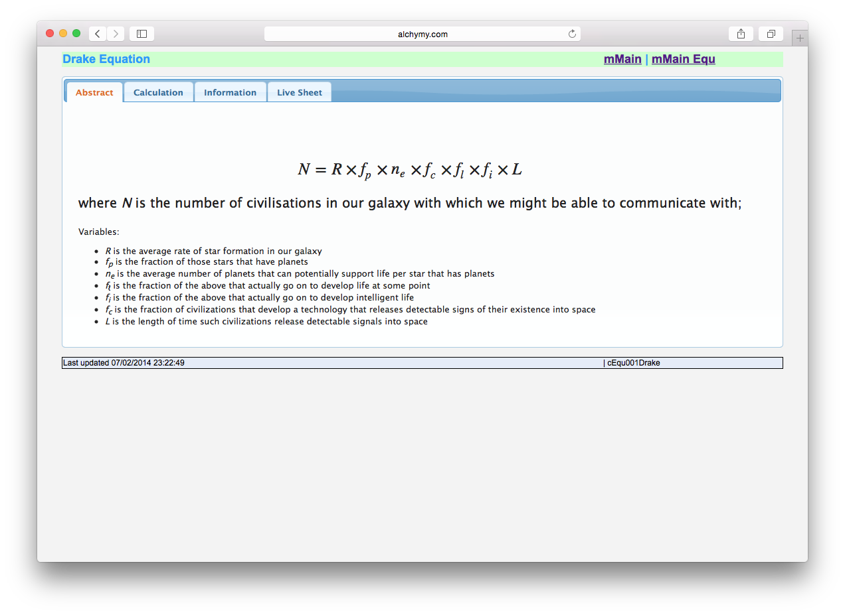
Task: Click the Drake Equation heading
Action: [x=106, y=59]
